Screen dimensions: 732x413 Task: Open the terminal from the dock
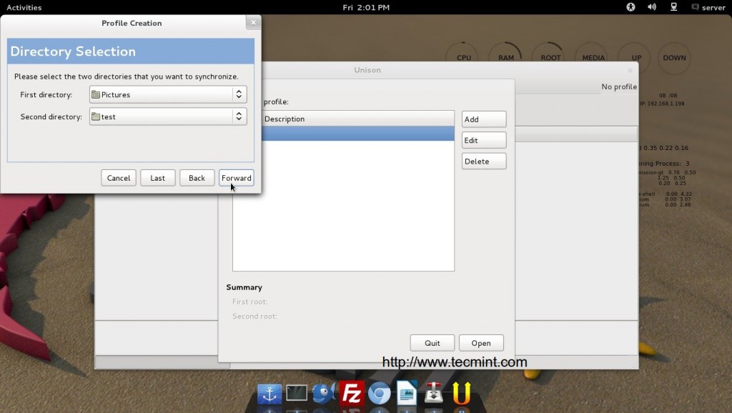click(x=297, y=393)
